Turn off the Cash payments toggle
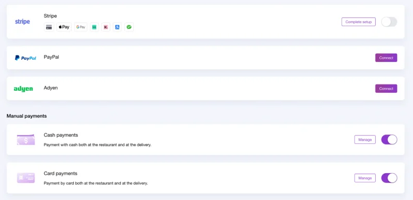 point(389,140)
